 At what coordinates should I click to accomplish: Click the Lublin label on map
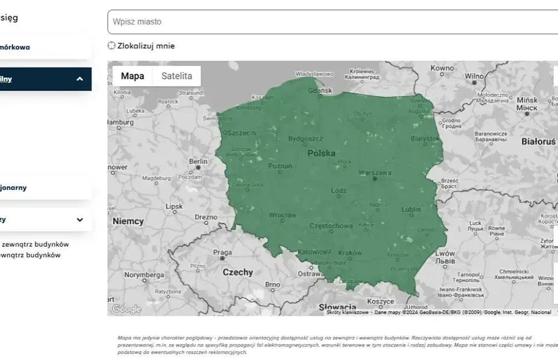pyautogui.click(x=411, y=209)
